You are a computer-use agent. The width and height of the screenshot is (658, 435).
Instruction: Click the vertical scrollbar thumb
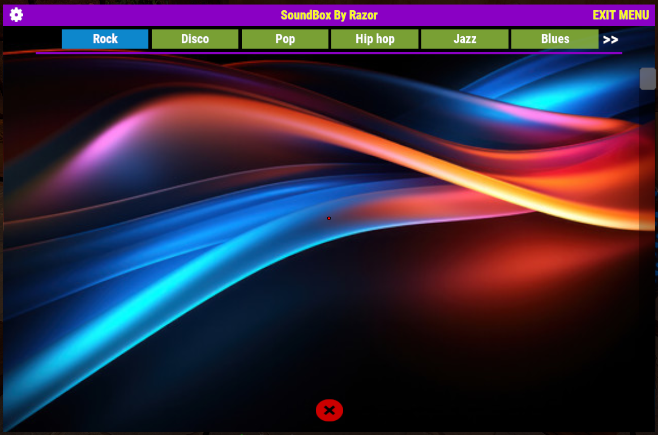[647, 79]
